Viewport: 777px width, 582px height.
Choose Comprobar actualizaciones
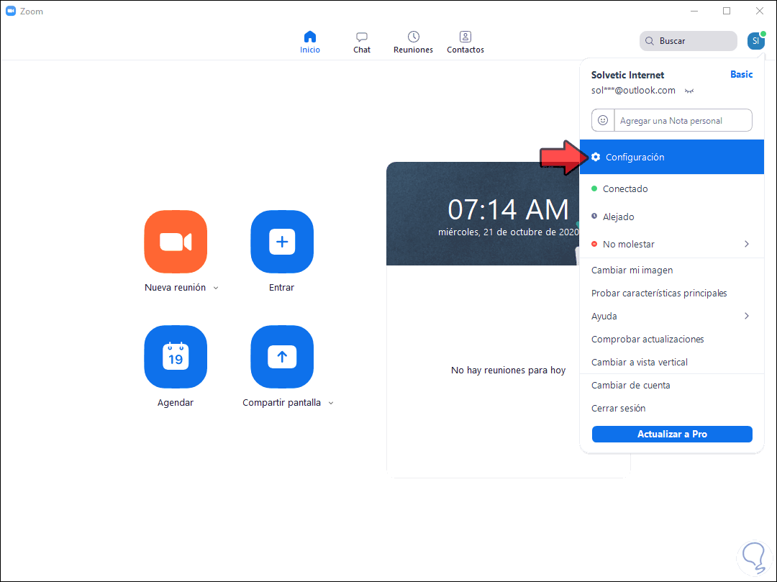[671, 340]
